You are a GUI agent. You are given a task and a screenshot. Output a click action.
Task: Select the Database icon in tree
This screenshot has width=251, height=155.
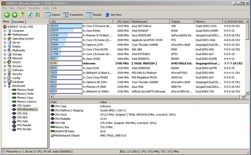point(9,82)
